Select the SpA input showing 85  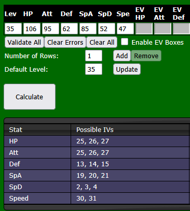point(88,29)
